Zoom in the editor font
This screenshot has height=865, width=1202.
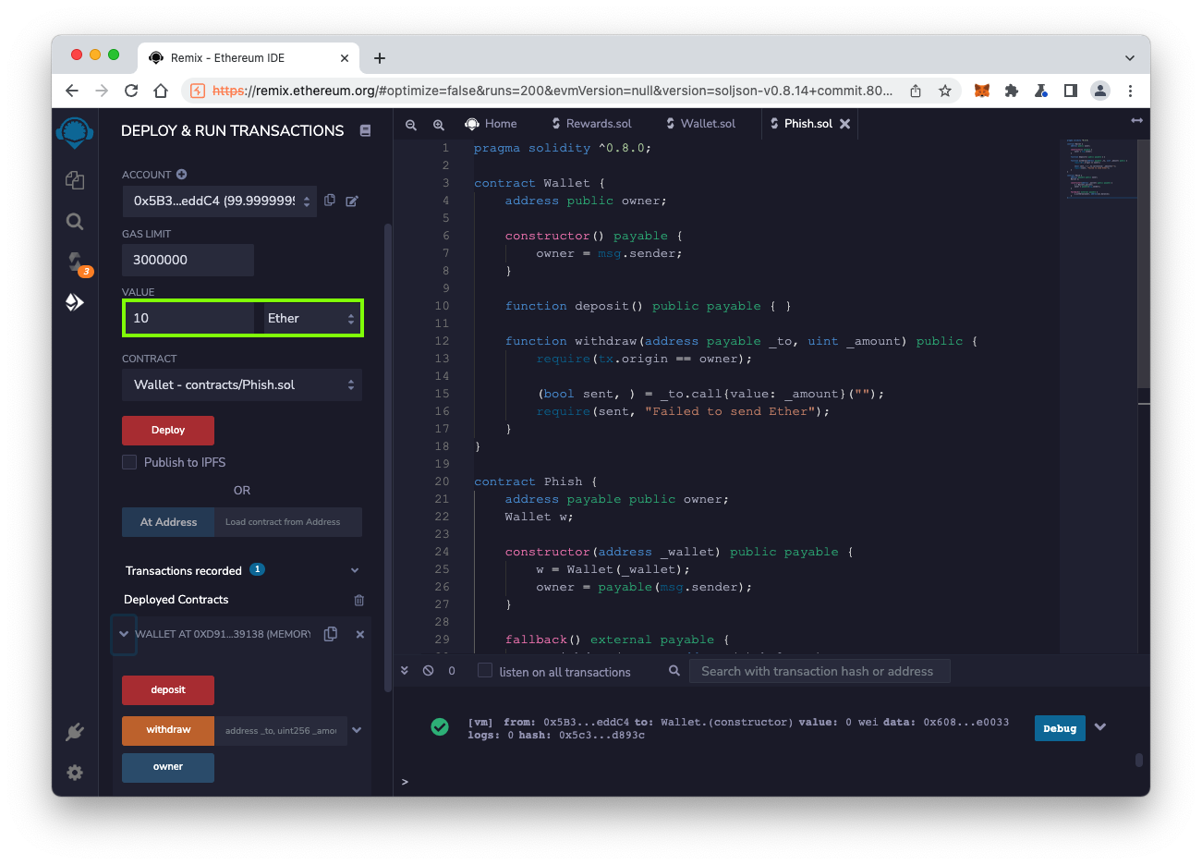(x=439, y=124)
